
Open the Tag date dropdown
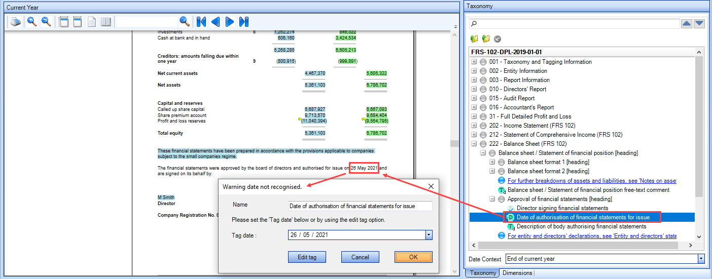(429, 235)
